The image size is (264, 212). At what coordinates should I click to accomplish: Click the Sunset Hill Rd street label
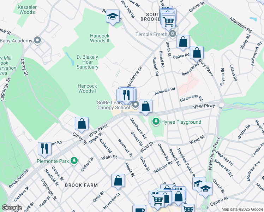(x=223, y=168)
